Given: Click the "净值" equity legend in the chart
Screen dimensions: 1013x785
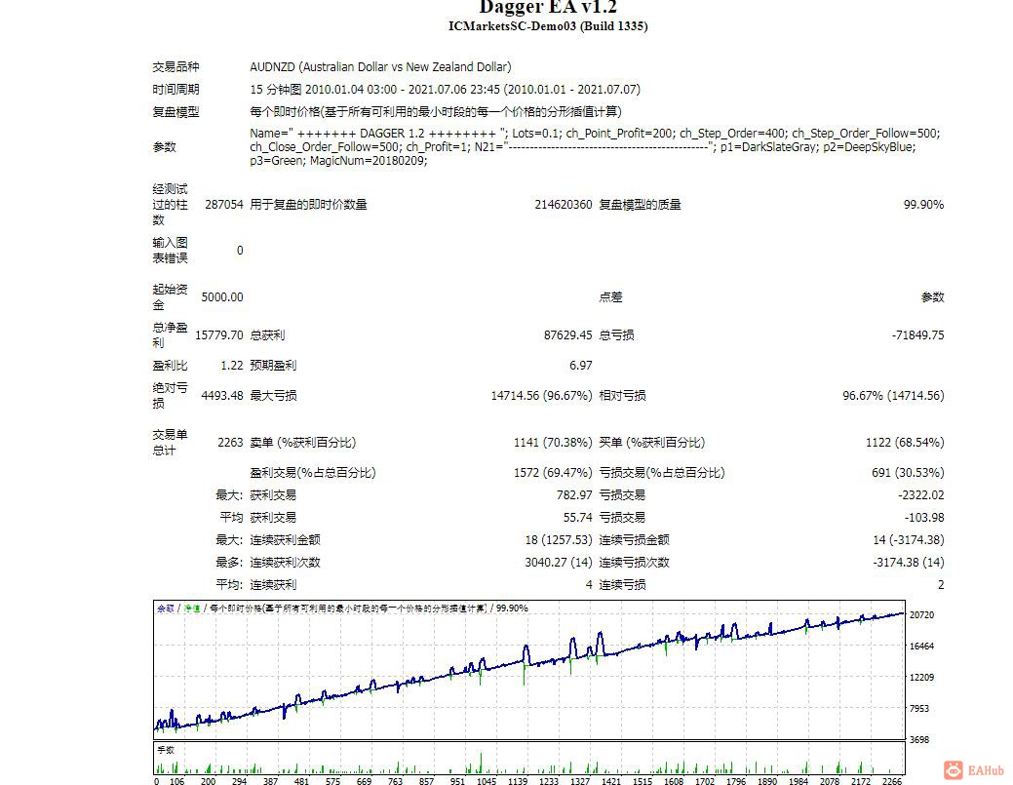Looking at the screenshot, I should coord(192,608).
